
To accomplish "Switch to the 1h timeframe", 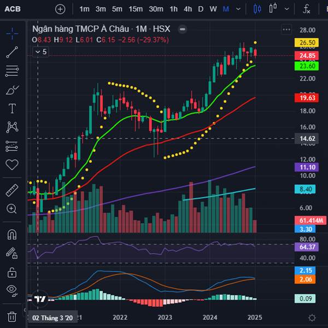I will click(173, 9).
